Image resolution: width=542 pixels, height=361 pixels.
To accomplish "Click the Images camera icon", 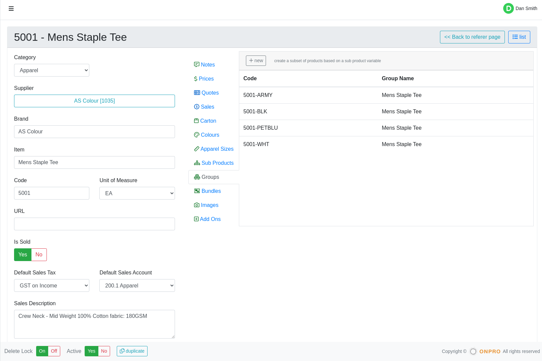I will 197,205.
